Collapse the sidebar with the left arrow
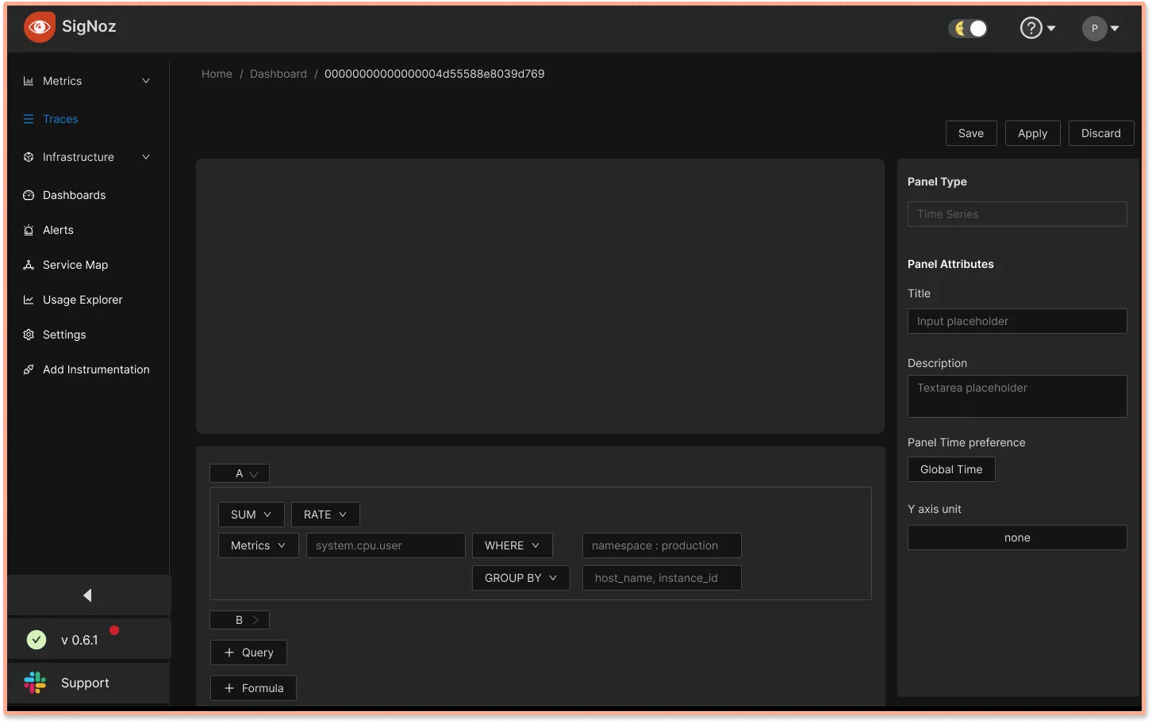This screenshot has height=723, width=1152. 88,595
